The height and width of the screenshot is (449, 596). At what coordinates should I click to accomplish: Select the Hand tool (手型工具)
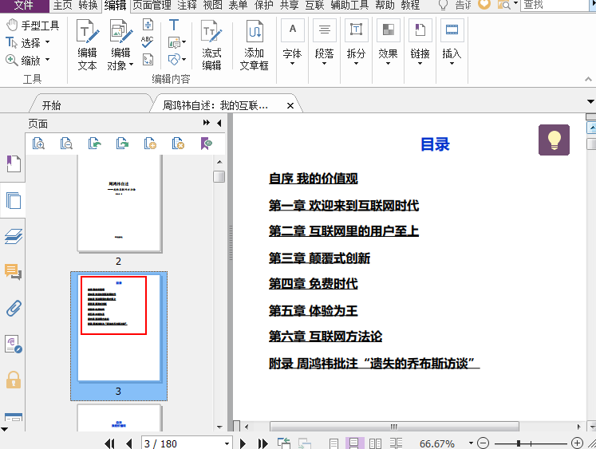pyautogui.click(x=33, y=26)
